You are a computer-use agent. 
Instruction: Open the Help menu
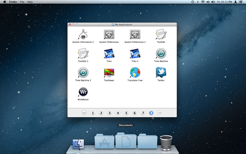point(30,2)
